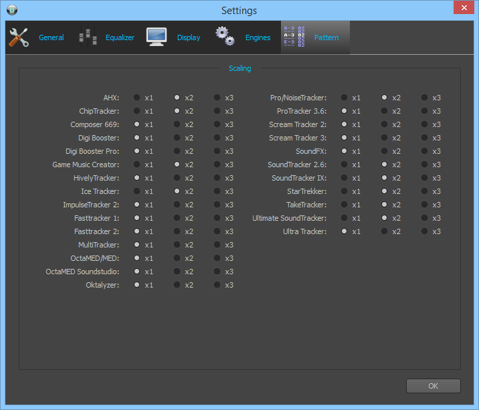The width and height of the screenshot is (479, 410).
Task: Set Scream Tracker 2 scaling to x2
Action: pyautogui.click(x=384, y=124)
